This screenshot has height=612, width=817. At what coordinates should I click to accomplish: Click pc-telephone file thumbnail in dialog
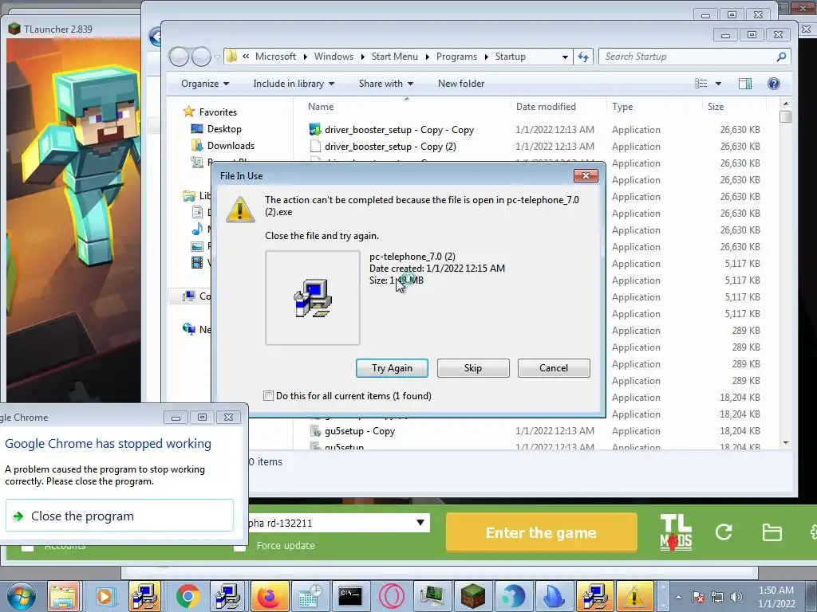(313, 298)
